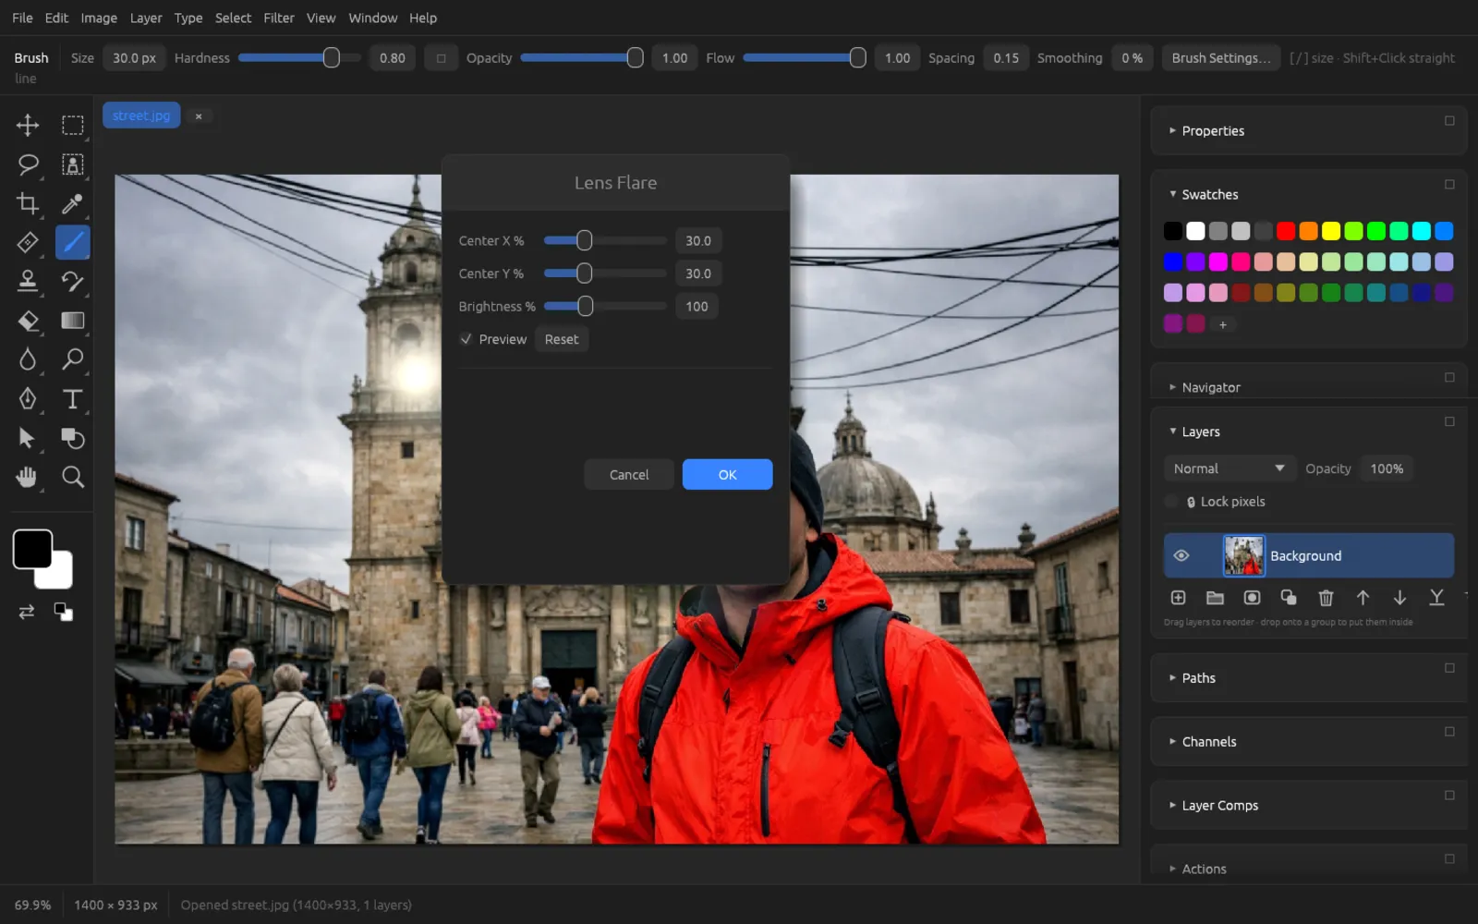Open the Filter menu
Viewport: 1478px width, 924px height.
pyautogui.click(x=278, y=18)
